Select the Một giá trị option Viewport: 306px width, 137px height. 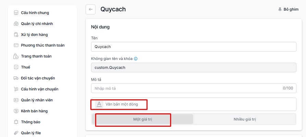pyautogui.click(x=143, y=119)
